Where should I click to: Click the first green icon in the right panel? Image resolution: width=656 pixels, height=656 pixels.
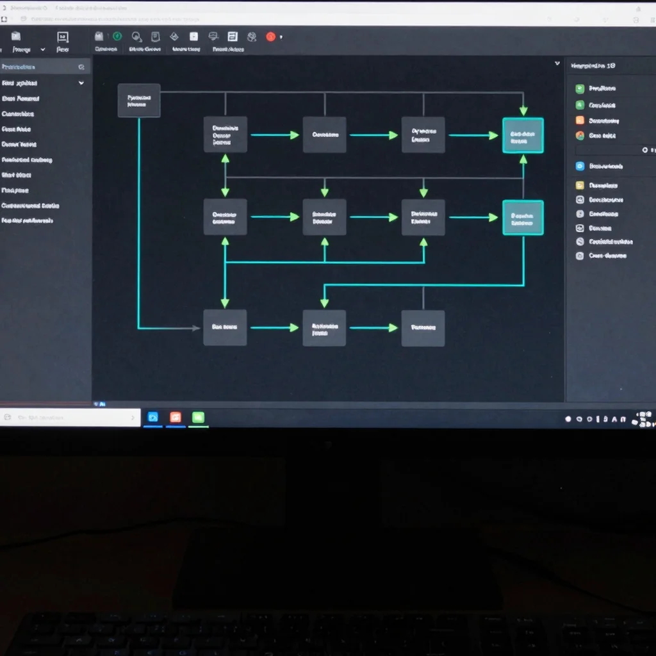coord(580,88)
